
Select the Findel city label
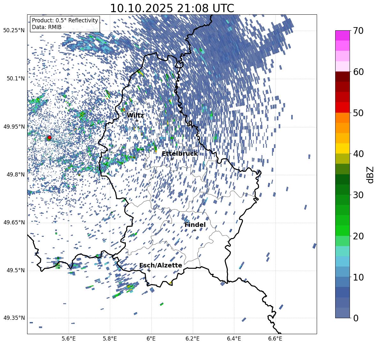click(195, 225)
